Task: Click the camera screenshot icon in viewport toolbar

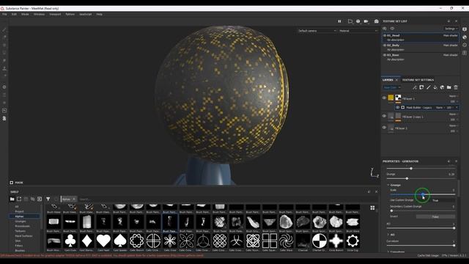Action: click(376, 21)
